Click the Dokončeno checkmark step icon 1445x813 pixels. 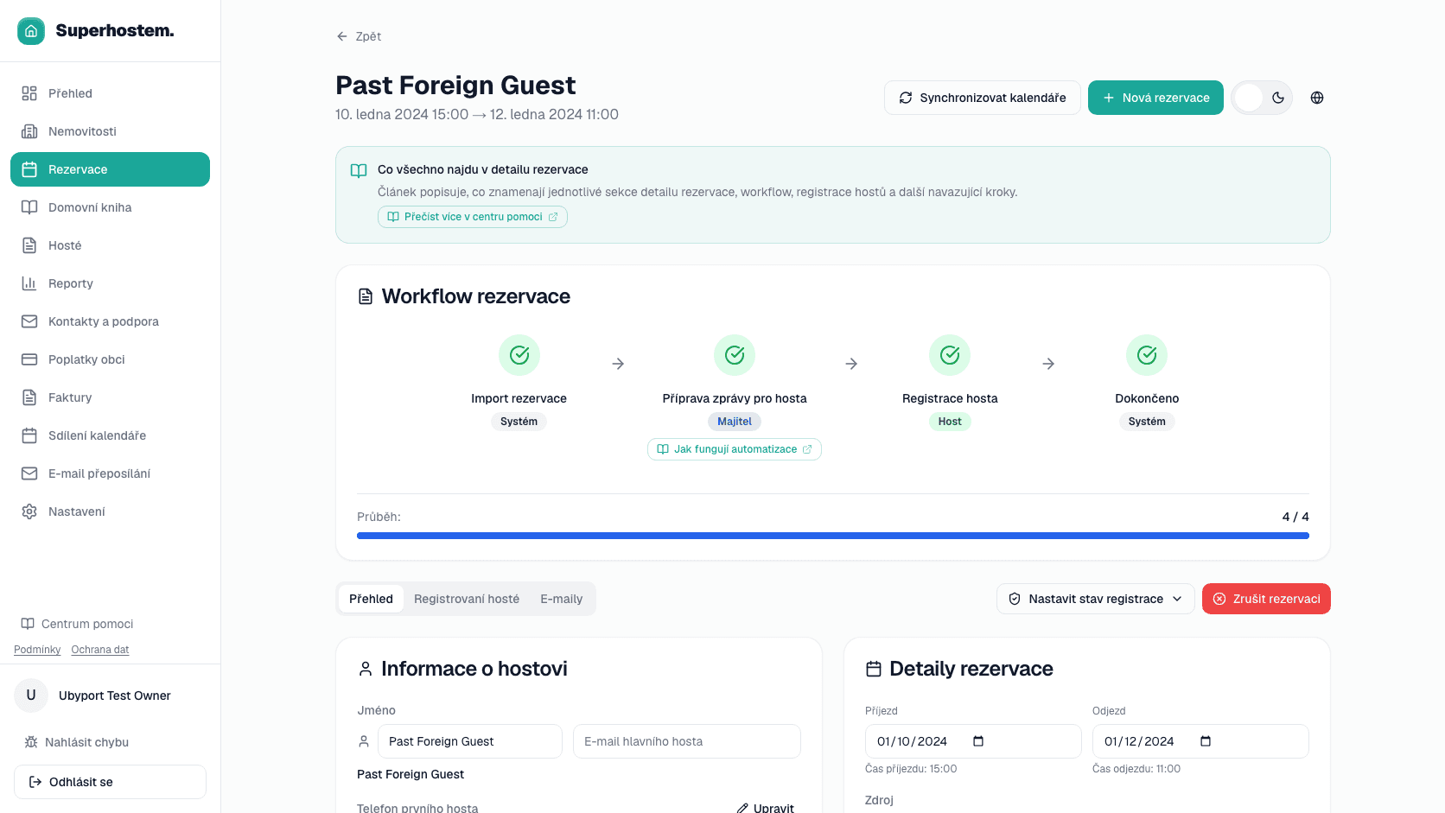[x=1147, y=355]
